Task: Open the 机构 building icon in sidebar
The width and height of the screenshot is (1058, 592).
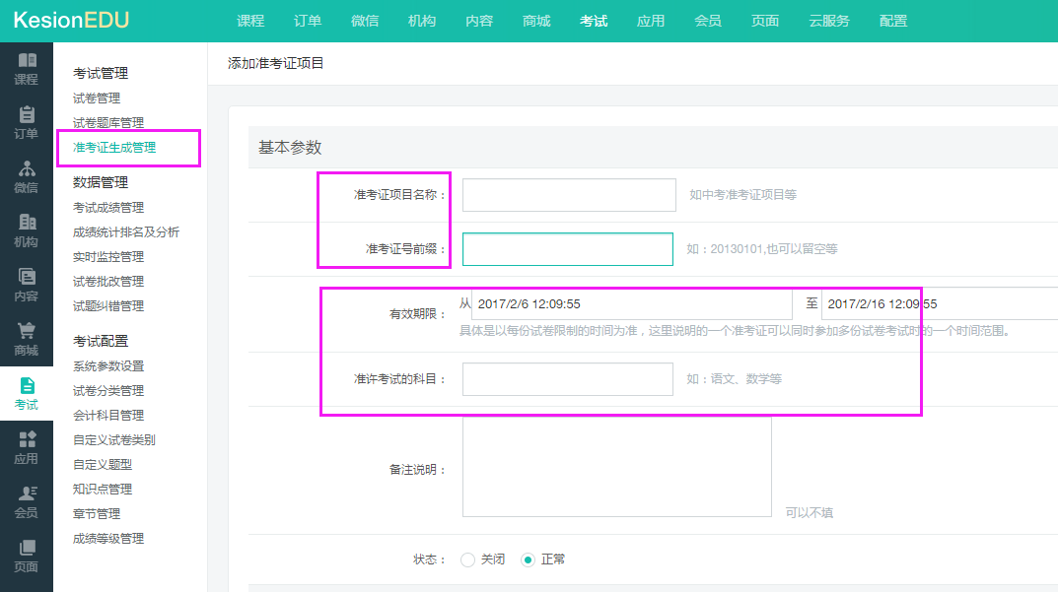Action: pyautogui.click(x=27, y=224)
